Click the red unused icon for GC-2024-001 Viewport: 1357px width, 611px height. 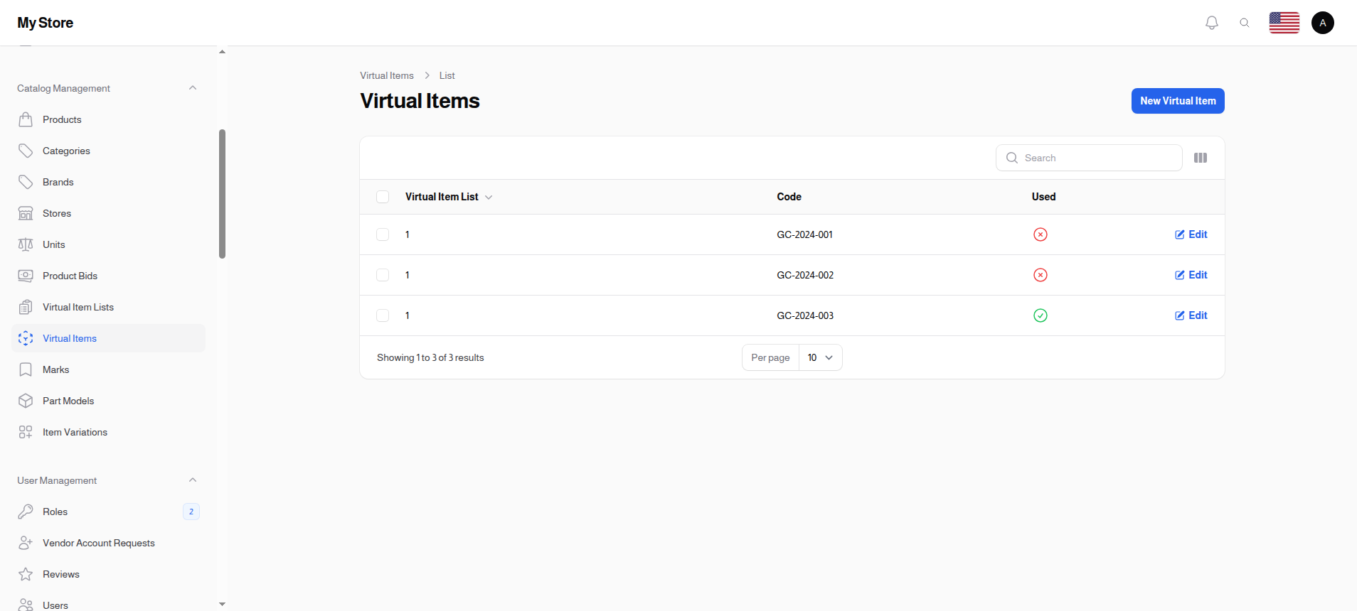[1041, 234]
